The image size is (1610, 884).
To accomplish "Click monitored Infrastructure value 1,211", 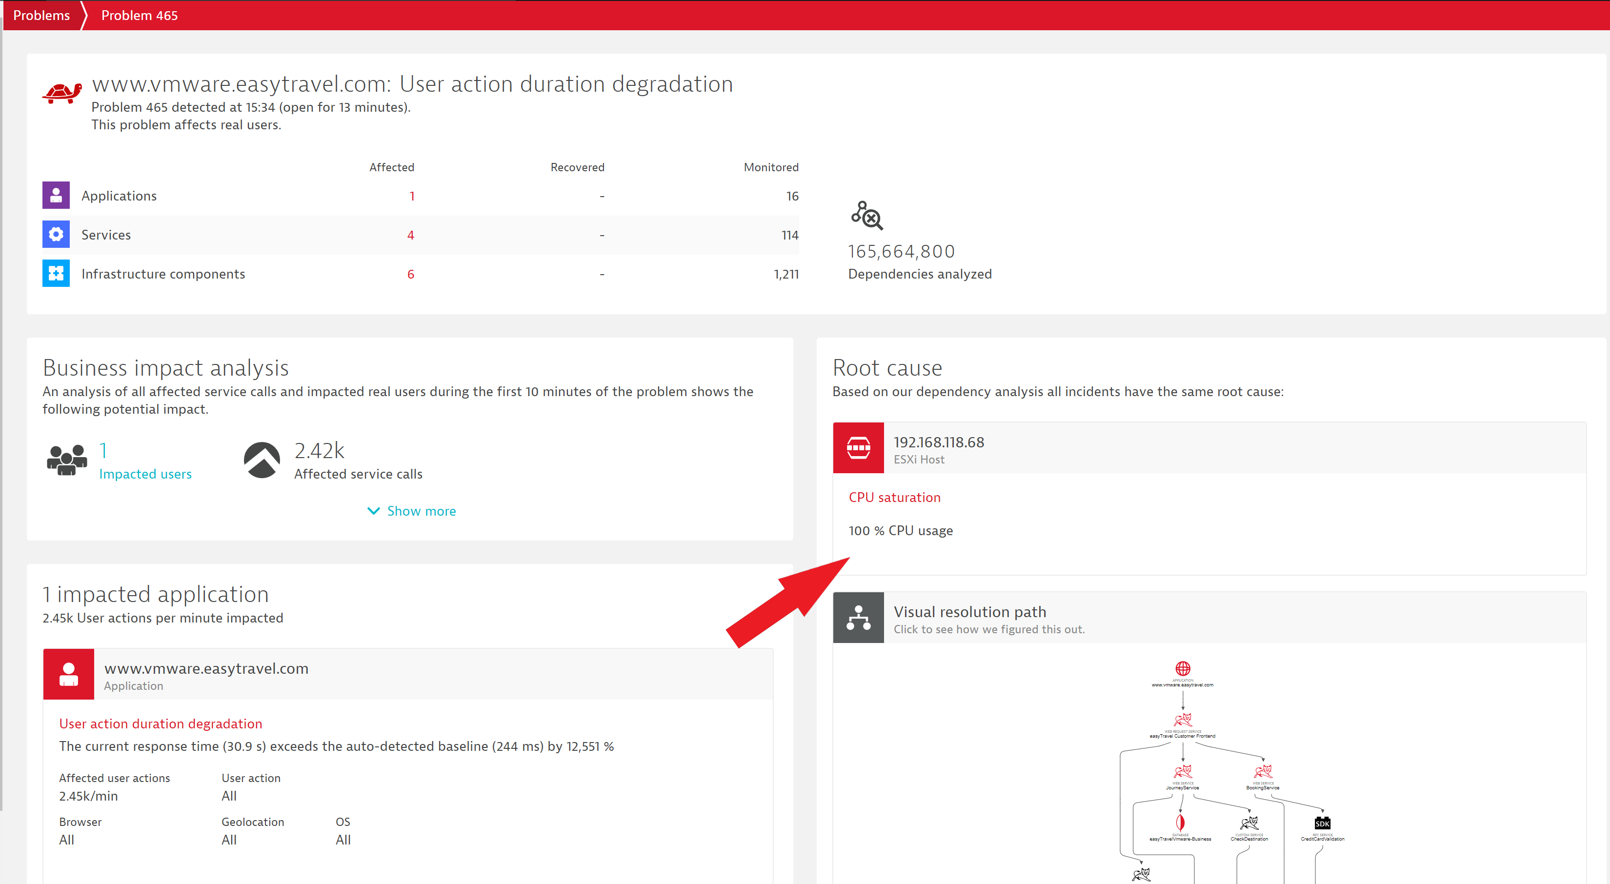I will (786, 274).
